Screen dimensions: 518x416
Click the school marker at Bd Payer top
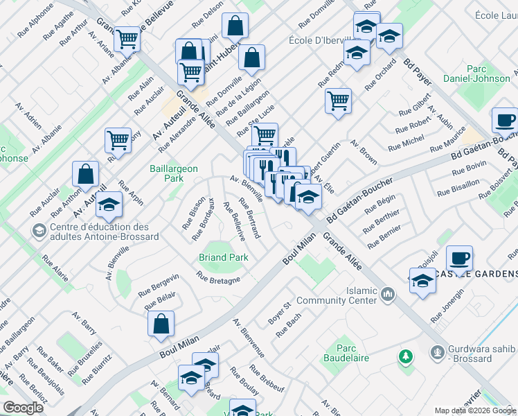point(389,36)
